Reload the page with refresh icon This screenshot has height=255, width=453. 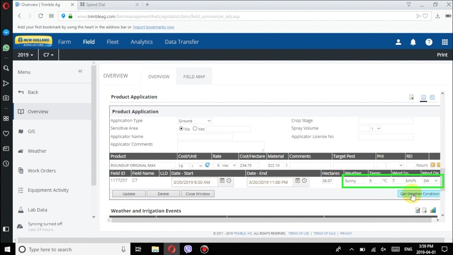pyautogui.click(x=40, y=16)
